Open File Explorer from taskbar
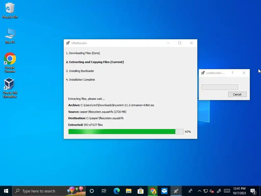Image resolution: width=261 pixels, height=196 pixels. pos(128,191)
